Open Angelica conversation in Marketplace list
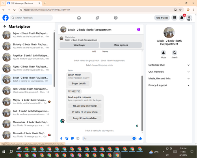This screenshot has width=197, height=158. (x=26, y=57)
